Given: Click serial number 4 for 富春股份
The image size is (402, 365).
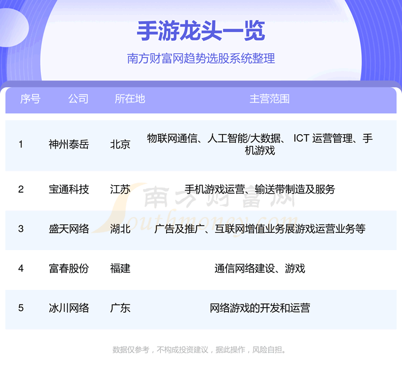Looking at the screenshot, I should [21, 268].
